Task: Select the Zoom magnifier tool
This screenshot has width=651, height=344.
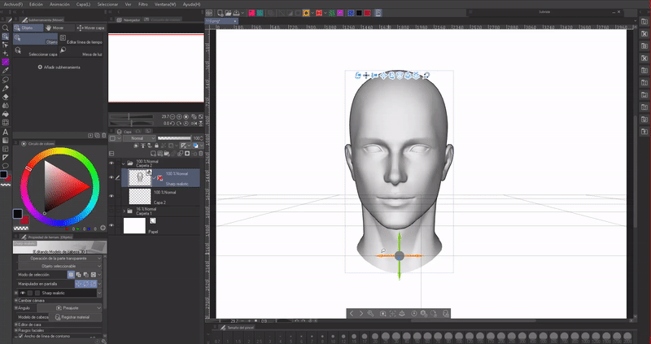Action: [x=5, y=28]
